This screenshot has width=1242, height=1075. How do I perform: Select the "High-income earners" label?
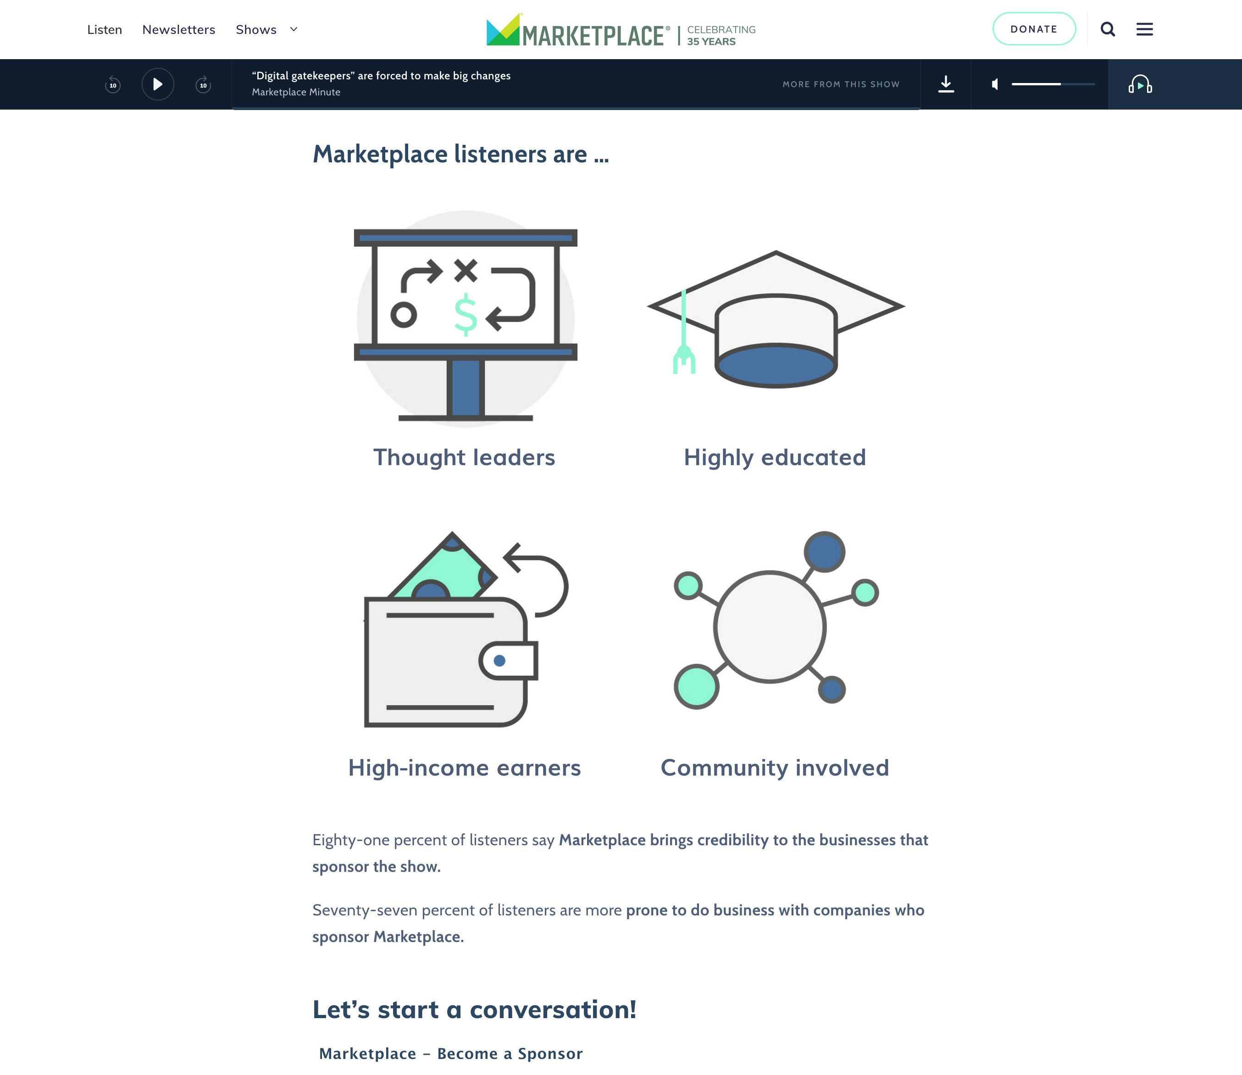click(x=465, y=768)
